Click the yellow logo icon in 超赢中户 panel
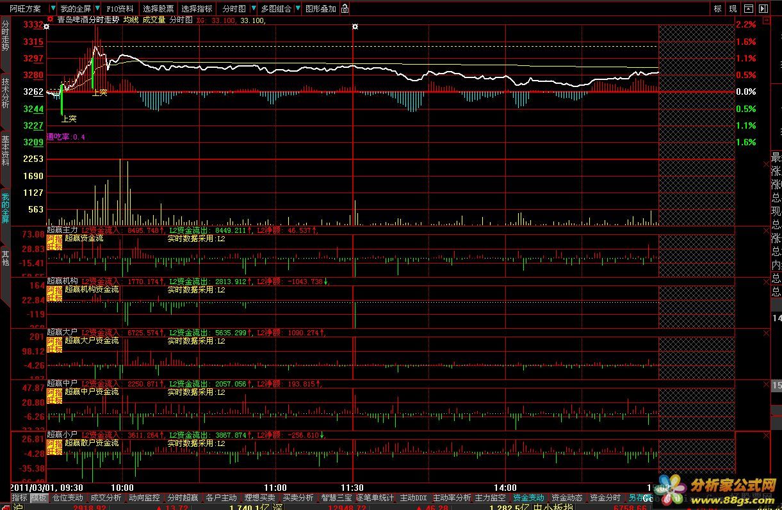Screen dimensions: 782x510 (54, 395)
